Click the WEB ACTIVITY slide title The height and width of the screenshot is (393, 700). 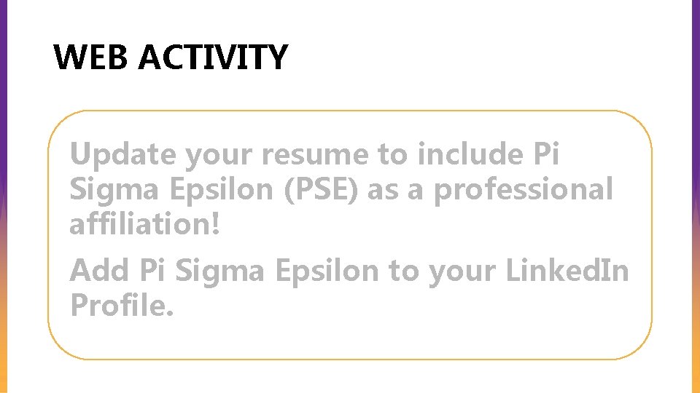pyautogui.click(x=171, y=57)
